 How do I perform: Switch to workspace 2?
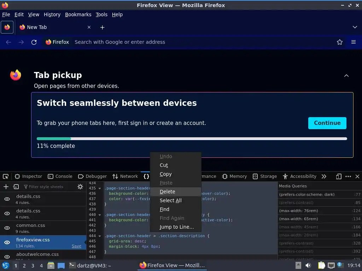(x=24, y=266)
